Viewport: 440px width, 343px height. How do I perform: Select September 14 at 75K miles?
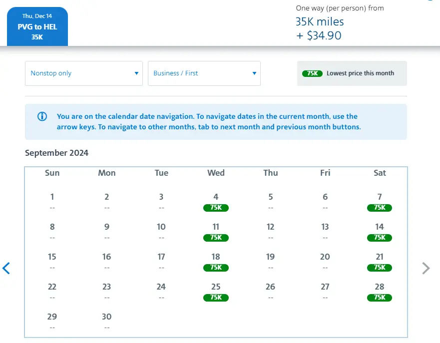[x=380, y=232]
